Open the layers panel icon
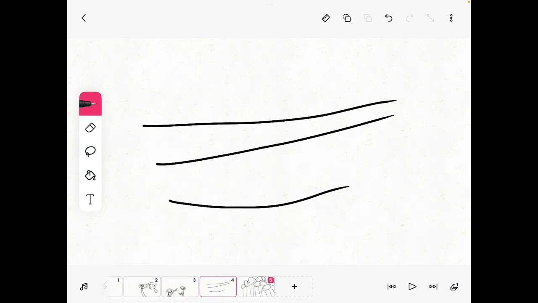This screenshot has width=538, height=303. (x=454, y=287)
